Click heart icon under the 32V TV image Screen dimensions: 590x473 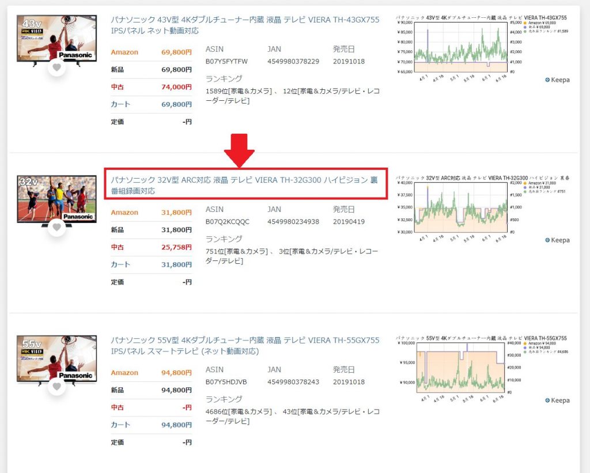[56, 227]
